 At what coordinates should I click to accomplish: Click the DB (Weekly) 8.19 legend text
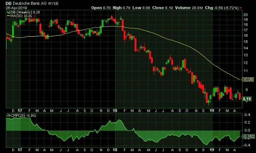click(x=25, y=12)
